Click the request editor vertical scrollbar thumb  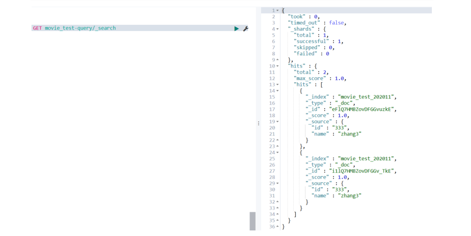pos(253,221)
